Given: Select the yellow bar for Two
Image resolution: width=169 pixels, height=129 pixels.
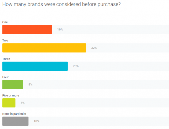Looking at the screenshot, I should pos(44,48).
